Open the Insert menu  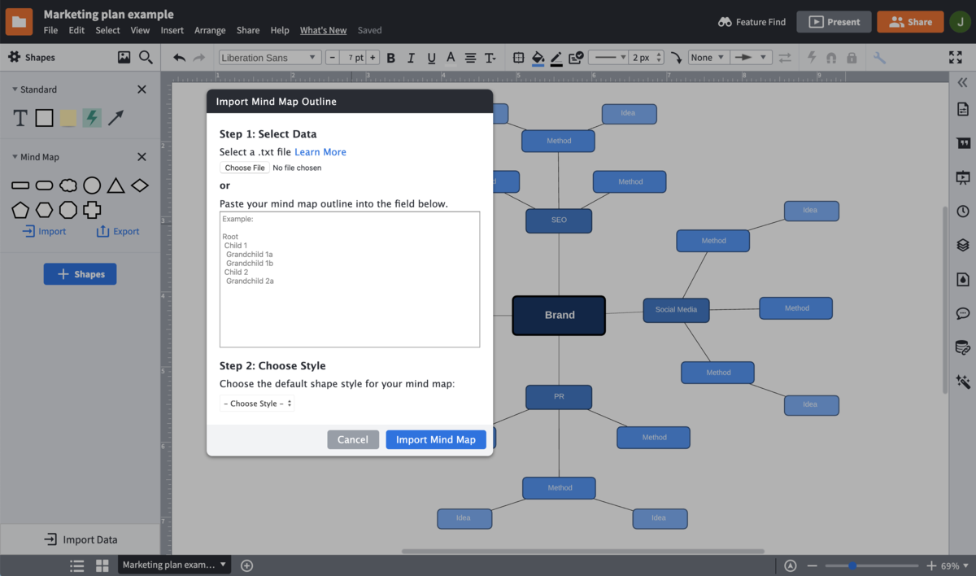pyautogui.click(x=172, y=30)
